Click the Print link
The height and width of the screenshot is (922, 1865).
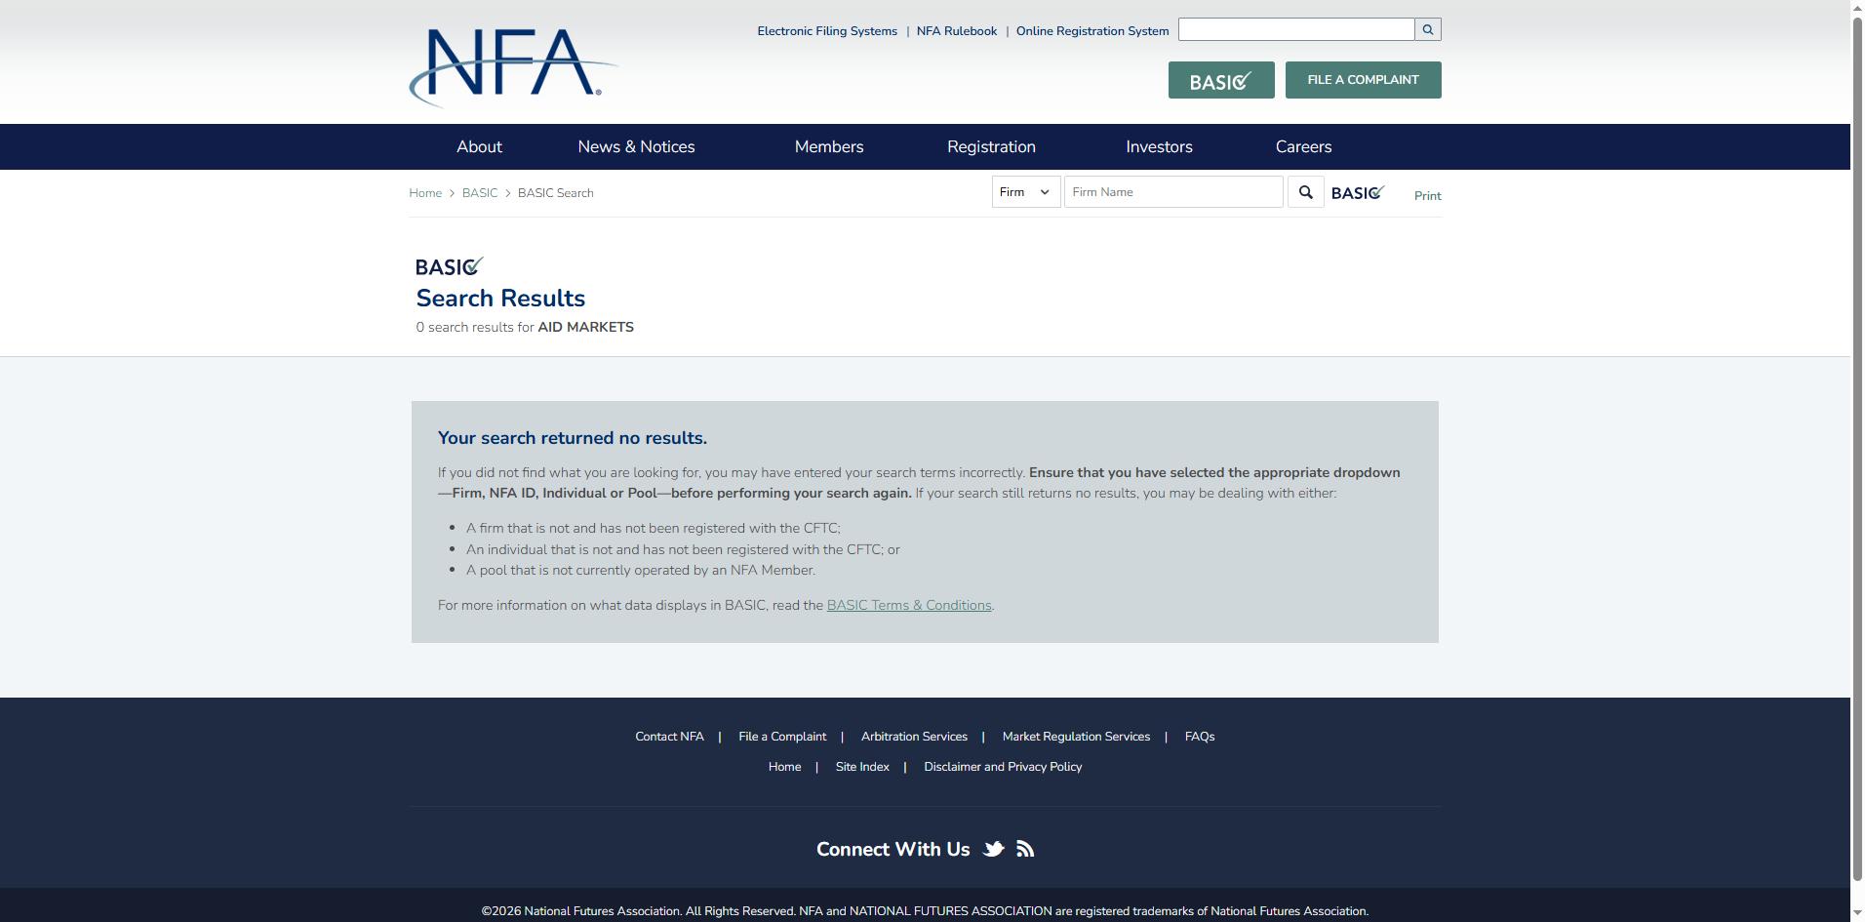tap(1428, 196)
